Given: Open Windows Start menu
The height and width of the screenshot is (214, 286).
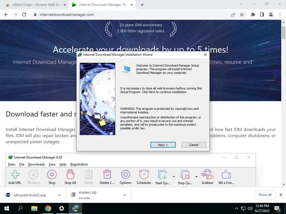Looking at the screenshot, I should 7,208.
